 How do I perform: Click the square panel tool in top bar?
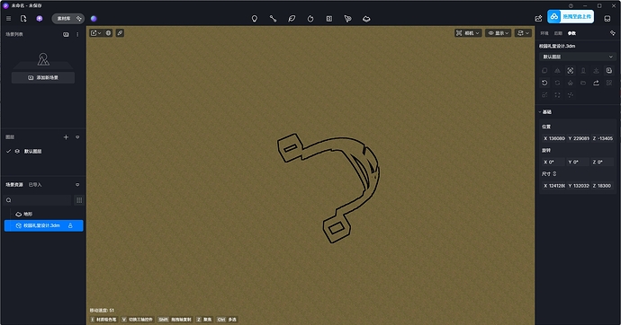click(329, 19)
